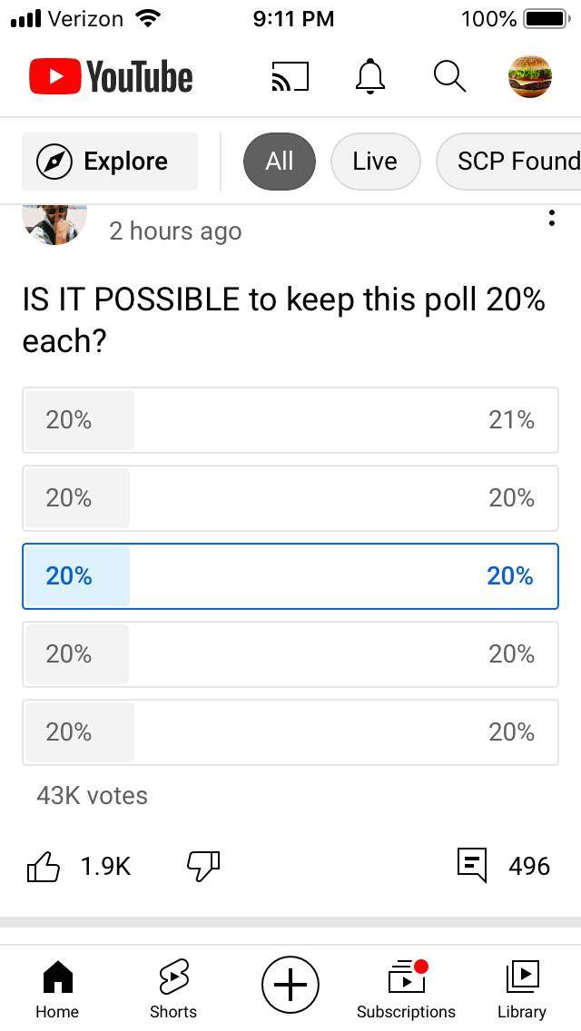
Task: Select the bottom 20% poll choice
Action: [290, 732]
